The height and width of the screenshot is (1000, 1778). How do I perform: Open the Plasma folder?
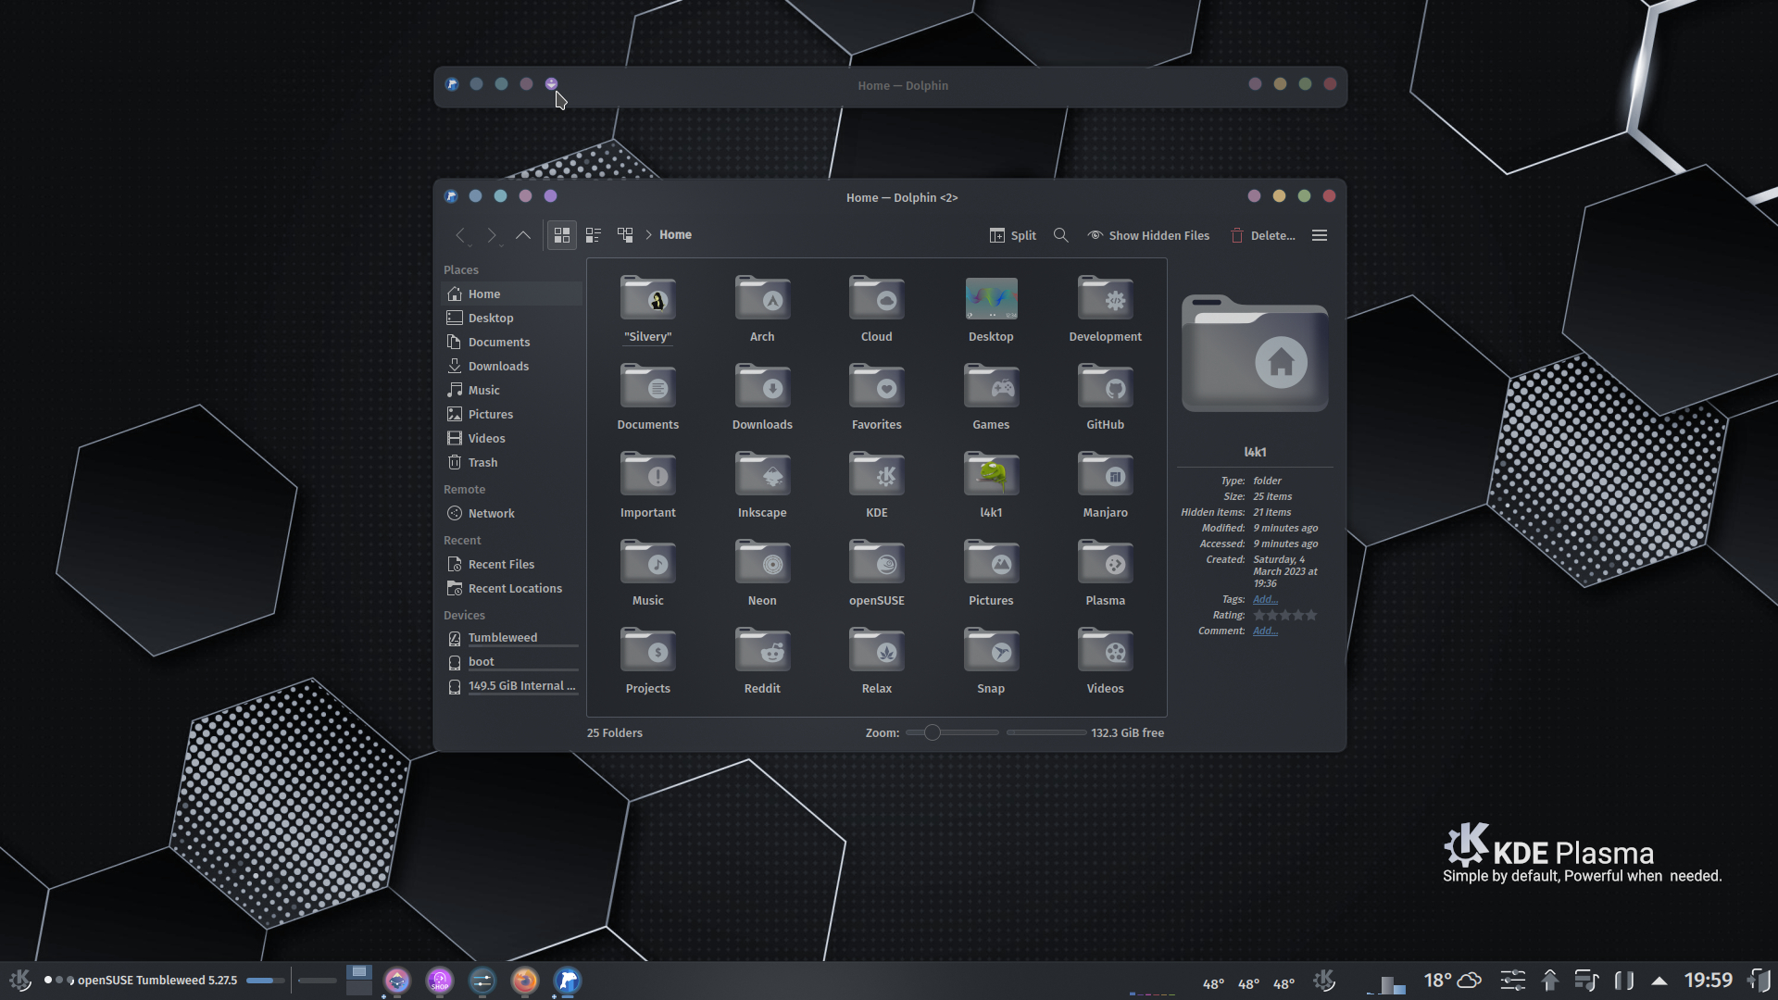tap(1105, 572)
